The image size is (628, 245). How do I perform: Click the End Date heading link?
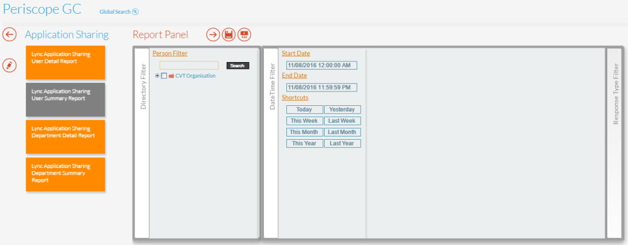(x=295, y=75)
